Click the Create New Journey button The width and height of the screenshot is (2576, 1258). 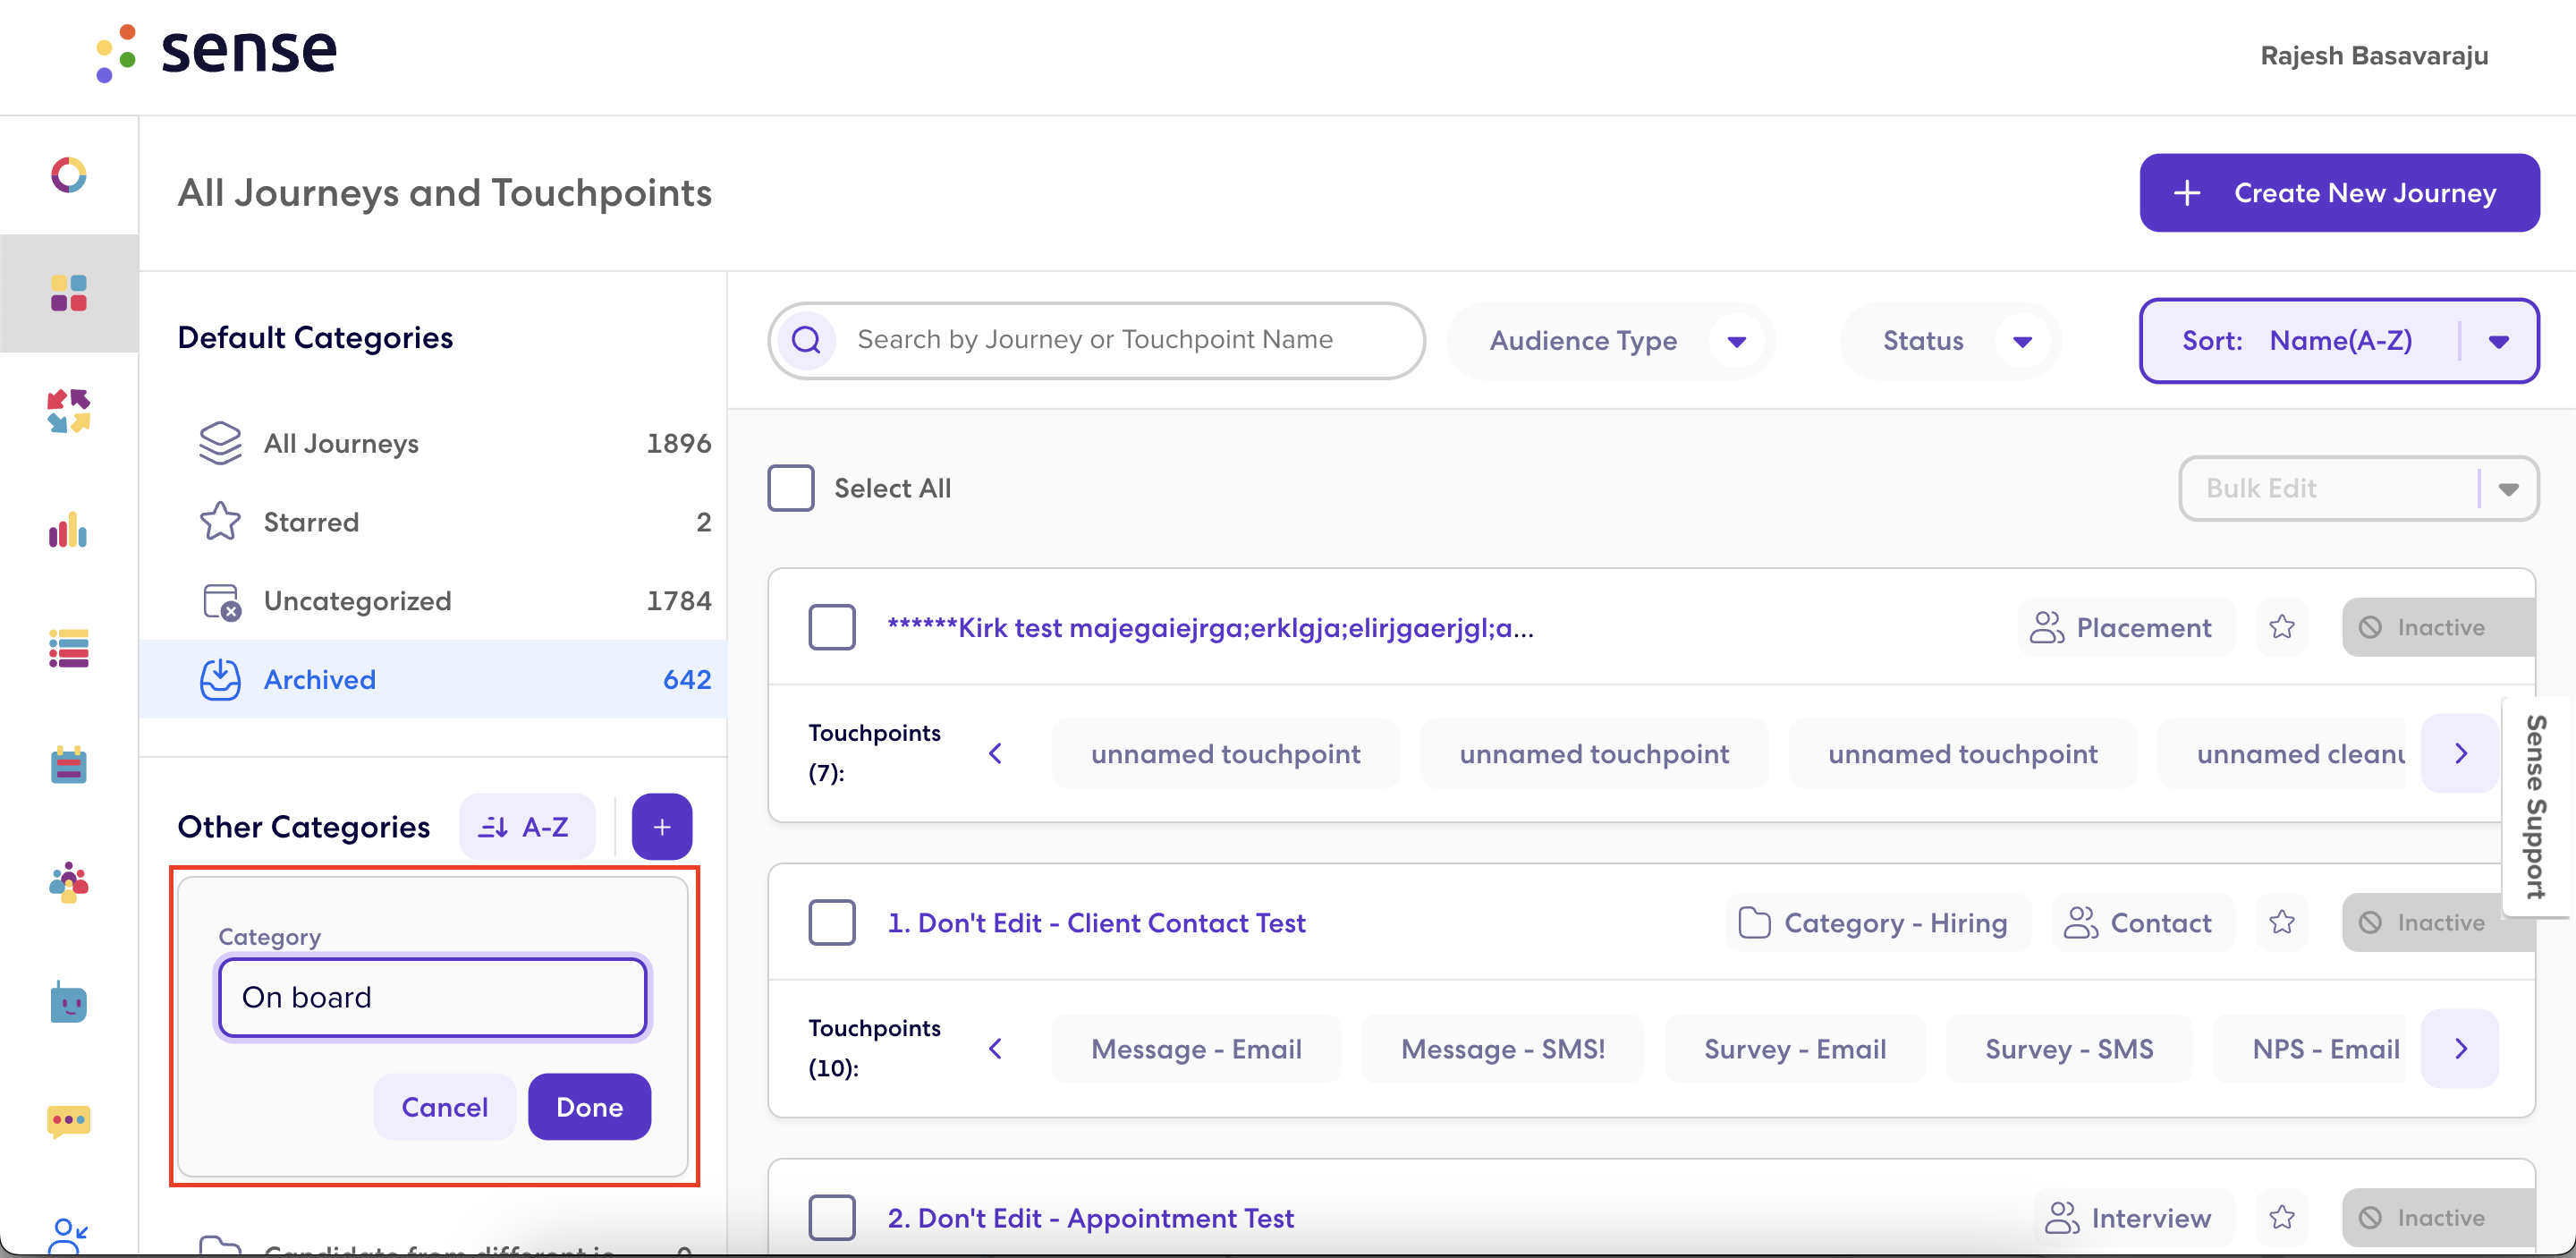coord(2338,193)
